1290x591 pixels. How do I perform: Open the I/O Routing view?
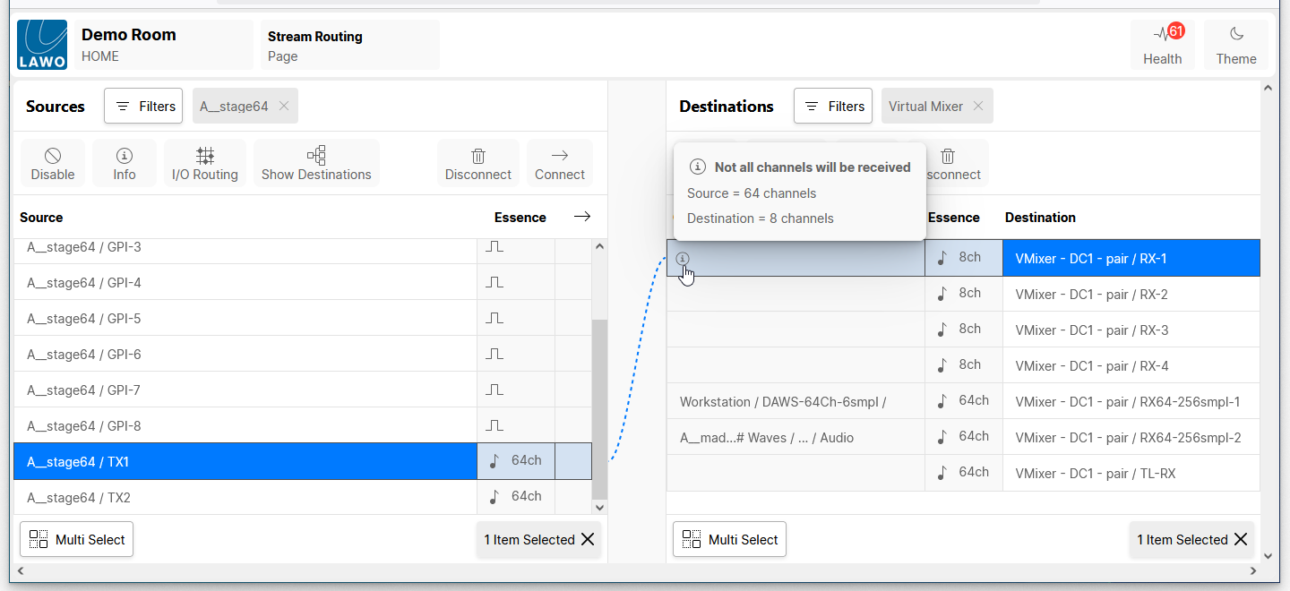(x=205, y=164)
